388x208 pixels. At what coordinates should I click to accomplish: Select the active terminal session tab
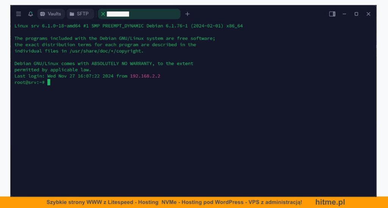coord(139,14)
